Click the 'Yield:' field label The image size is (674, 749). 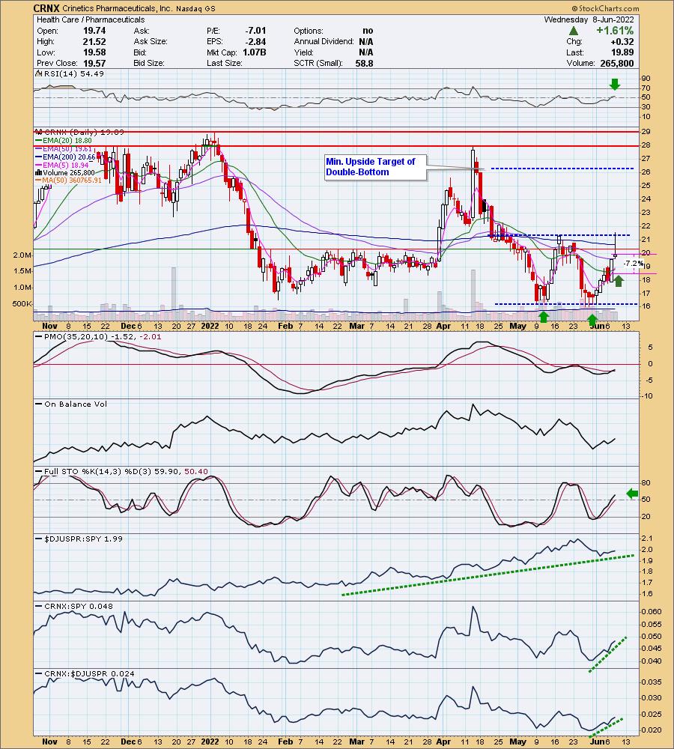(x=304, y=52)
